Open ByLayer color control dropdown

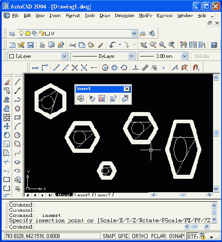(64, 56)
